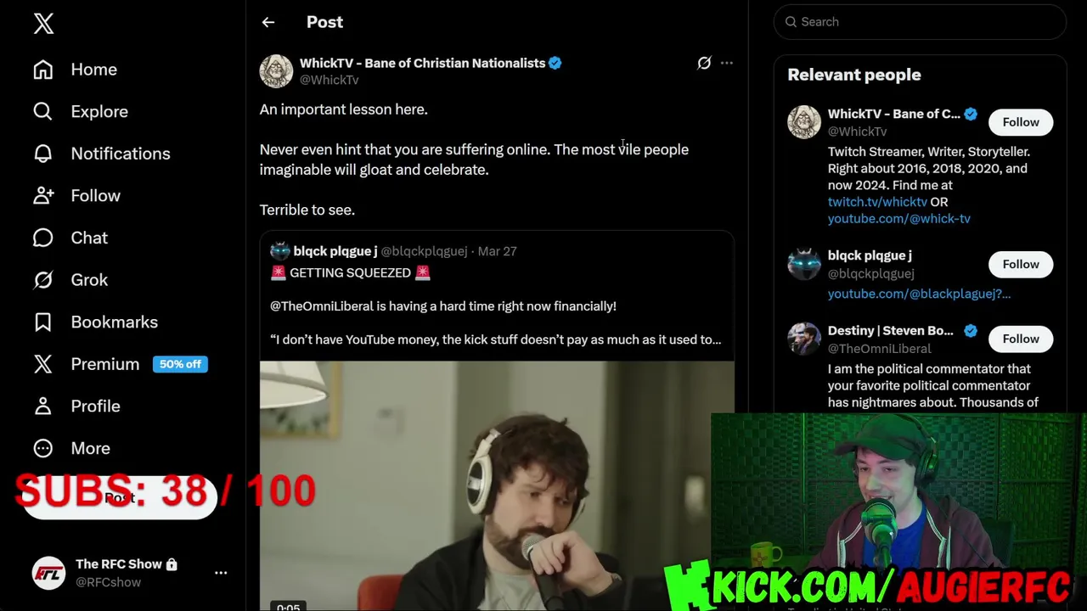Open The RFC Show account switcher dots
Image resolution: width=1087 pixels, height=611 pixels.
tap(221, 573)
